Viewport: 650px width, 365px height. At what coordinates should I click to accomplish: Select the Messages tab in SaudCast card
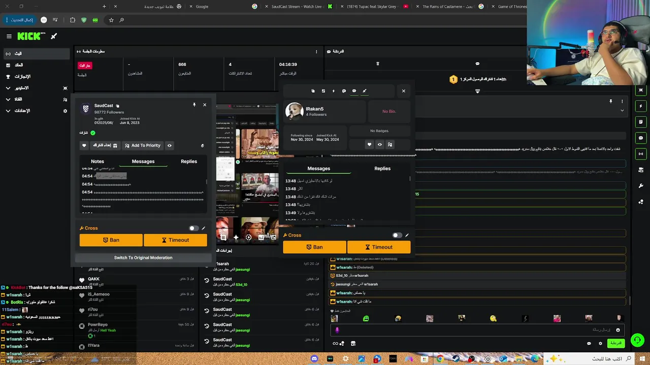[x=143, y=161]
